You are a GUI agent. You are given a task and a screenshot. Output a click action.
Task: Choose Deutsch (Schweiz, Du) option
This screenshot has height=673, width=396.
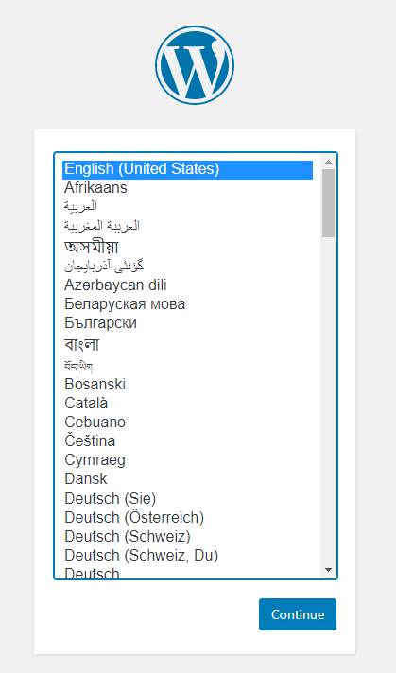[187, 556]
